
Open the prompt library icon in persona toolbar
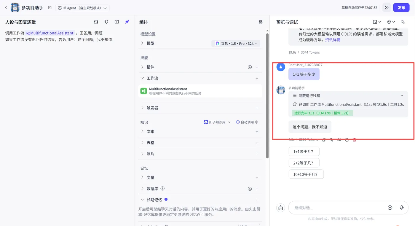(96, 22)
